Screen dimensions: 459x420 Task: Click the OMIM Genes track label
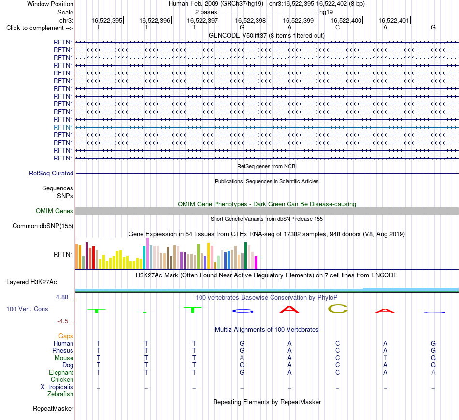(x=54, y=211)
